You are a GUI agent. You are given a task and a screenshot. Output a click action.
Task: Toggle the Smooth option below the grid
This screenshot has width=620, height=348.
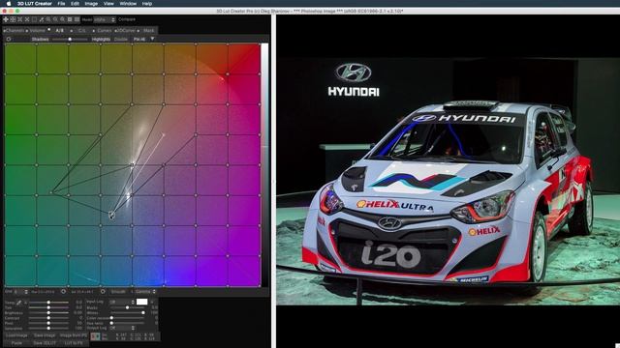coord(118,292)
